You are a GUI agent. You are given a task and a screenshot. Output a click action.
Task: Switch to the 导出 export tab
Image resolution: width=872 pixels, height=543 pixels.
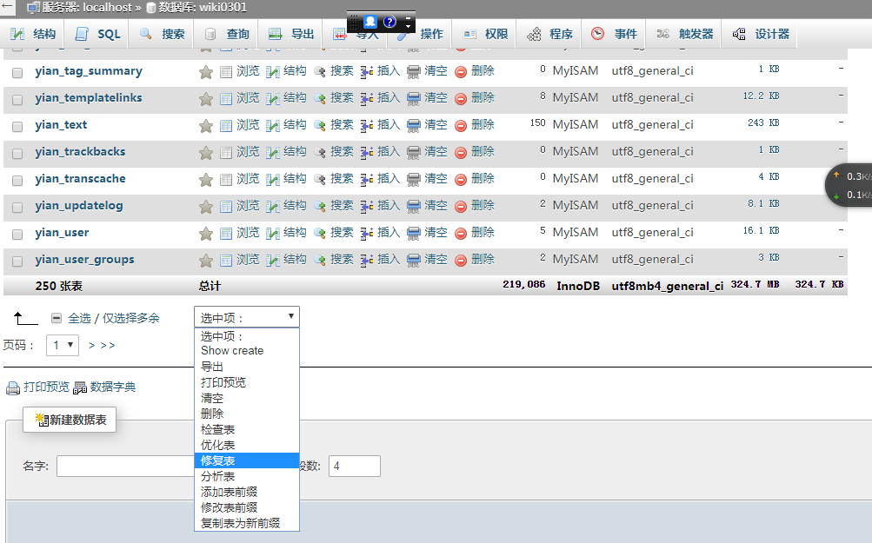pyautogui.click(x=291, y=34)
